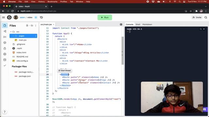The height and width of the screenshot is (117, 209).
Task: Run the repl with the Run button
Action: click(105, 17)
